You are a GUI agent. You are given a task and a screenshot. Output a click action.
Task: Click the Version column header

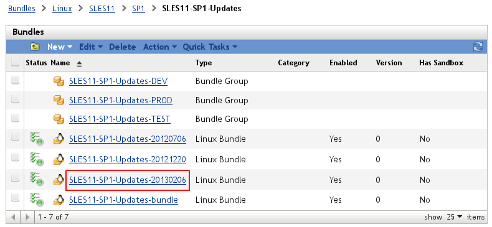pos(389,63)
